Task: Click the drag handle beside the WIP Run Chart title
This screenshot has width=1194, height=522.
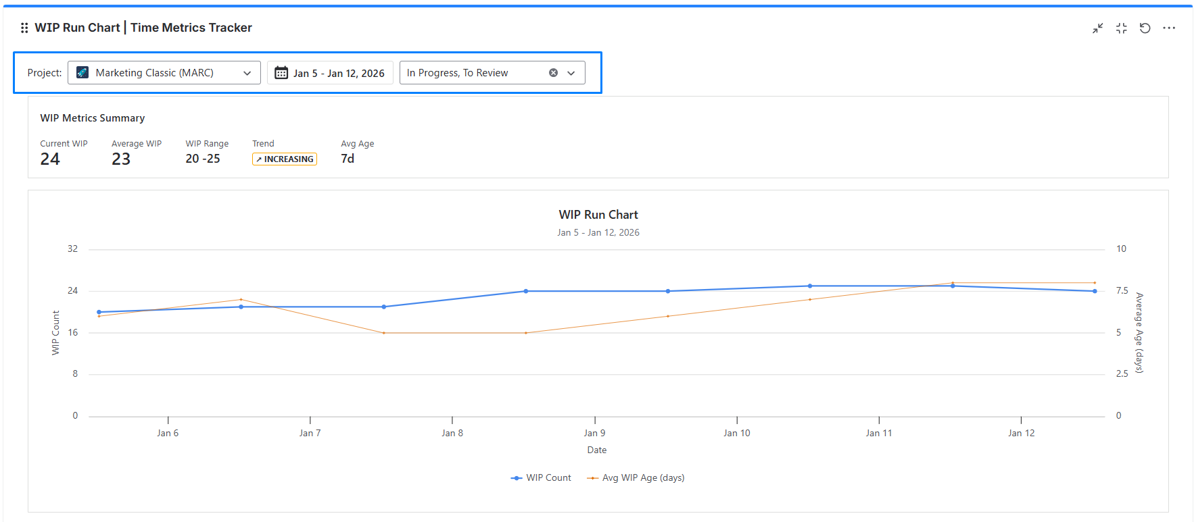Action: click(x=24, y=28)
